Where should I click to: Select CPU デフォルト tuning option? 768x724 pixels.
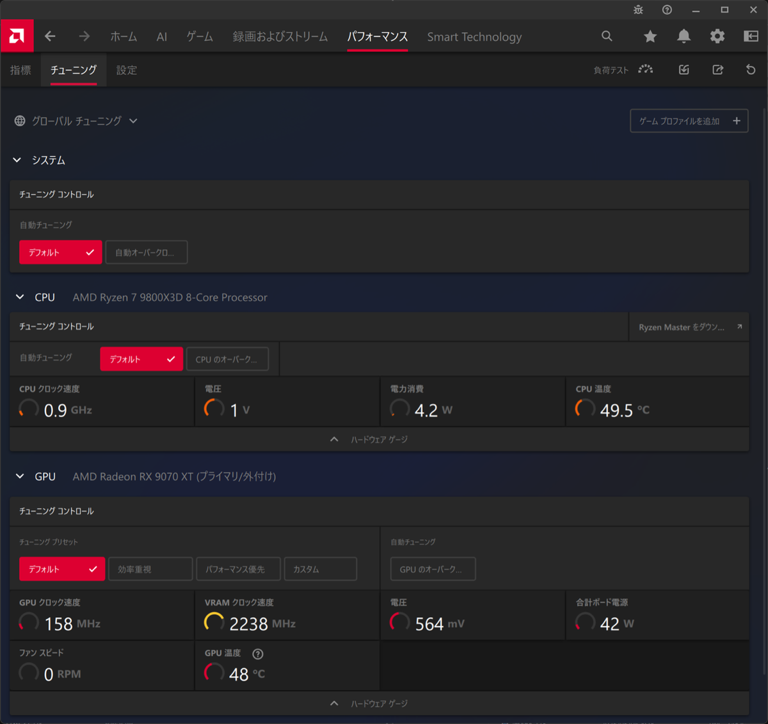[x=141, y=359]
